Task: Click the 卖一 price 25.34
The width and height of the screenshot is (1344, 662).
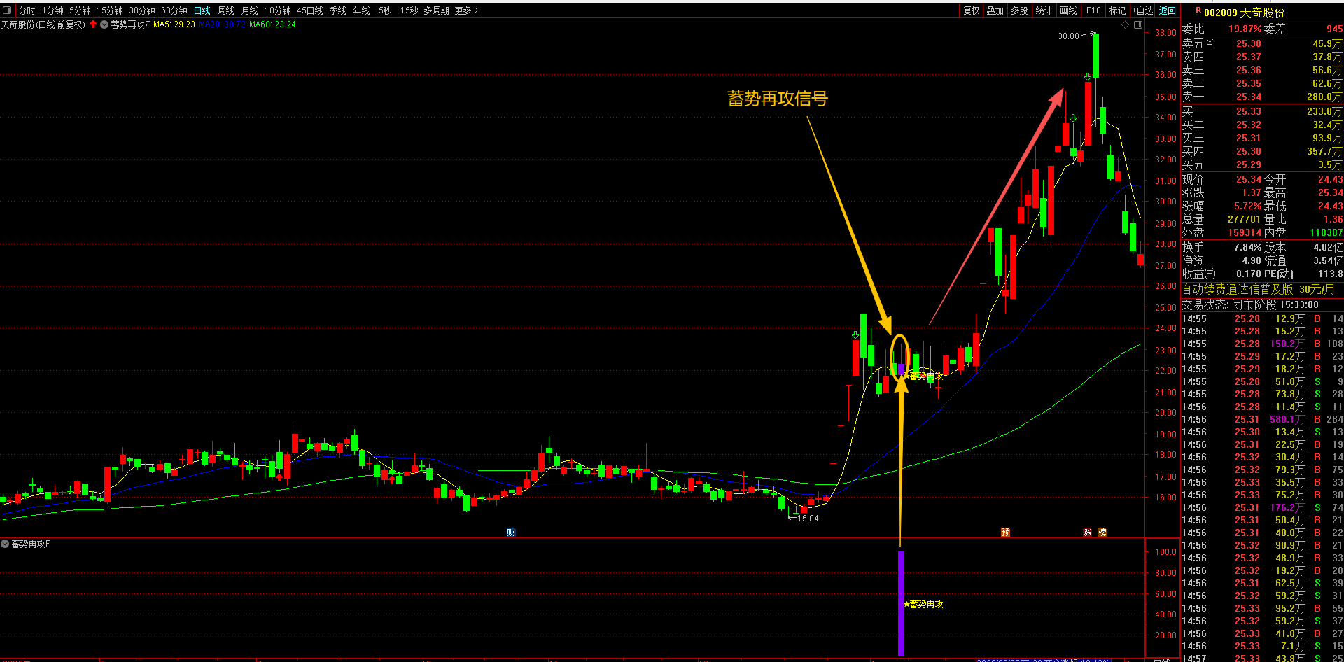Action: [1249, 97]
